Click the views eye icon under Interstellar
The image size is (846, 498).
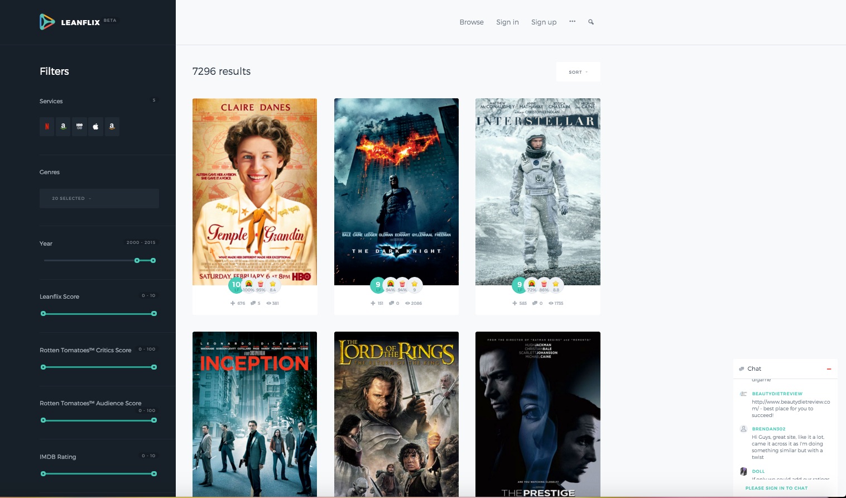click(x=550, y=303)
